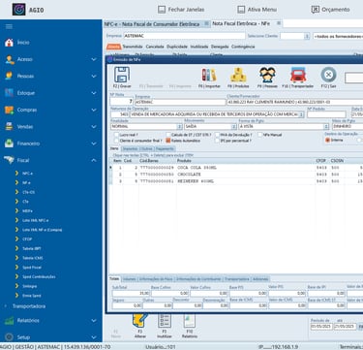The height and width of the screenshot is (350, 363).
Task: Click the Ativa Menu icon in top bar
Action: tap(241, 10)
